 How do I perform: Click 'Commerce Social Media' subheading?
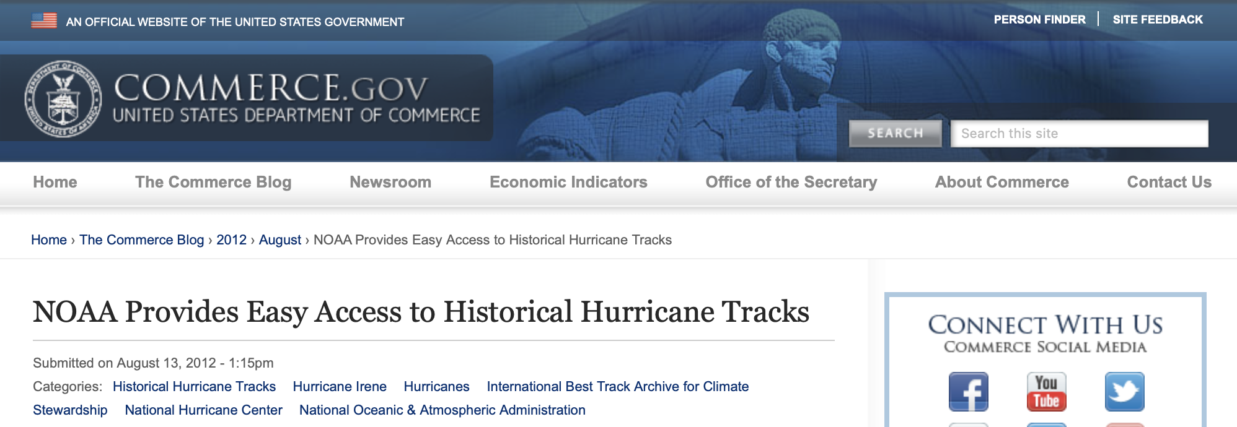pyautogui.click(x=1045, y=347)
